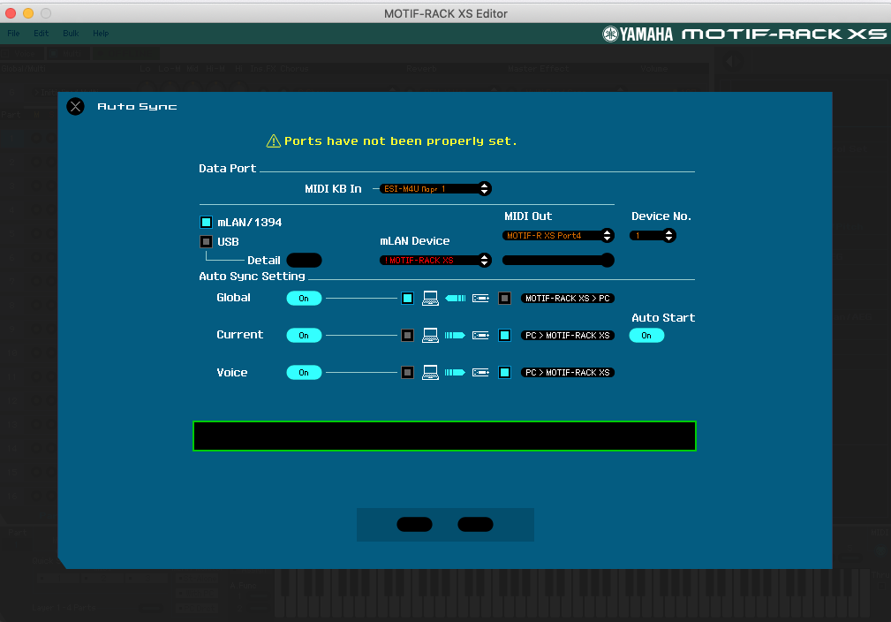Viewport: 891px width, 622px height.
Task: Click Voice row 'PC > MOTIF-RACK XS' label
Action: click(568, 372)
